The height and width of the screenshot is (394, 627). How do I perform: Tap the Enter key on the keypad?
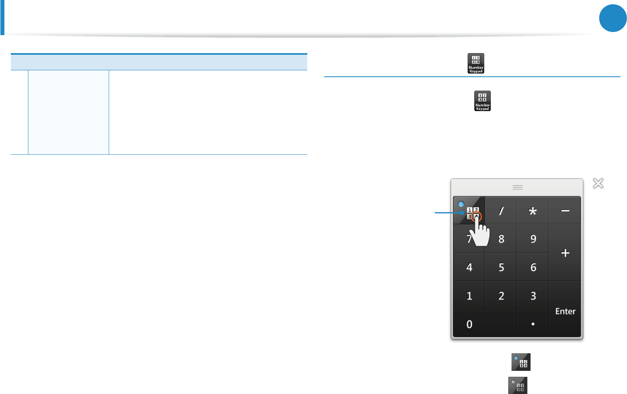tap(565, 309)
